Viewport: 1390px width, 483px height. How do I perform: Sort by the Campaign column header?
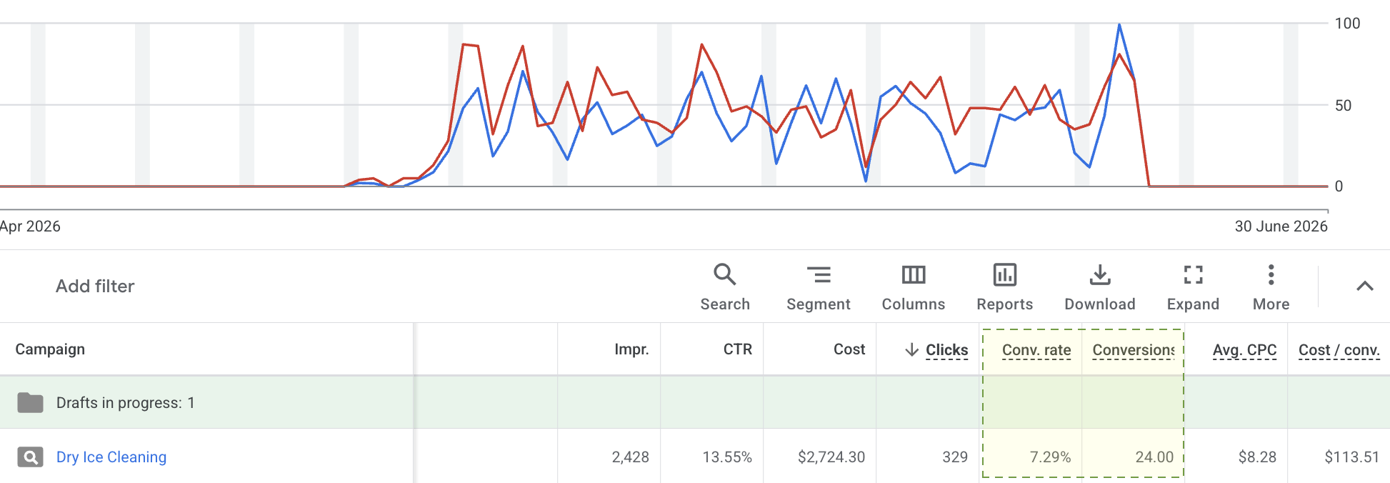coord(50,349)
